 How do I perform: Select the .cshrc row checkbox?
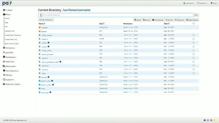tap(194, 43)
